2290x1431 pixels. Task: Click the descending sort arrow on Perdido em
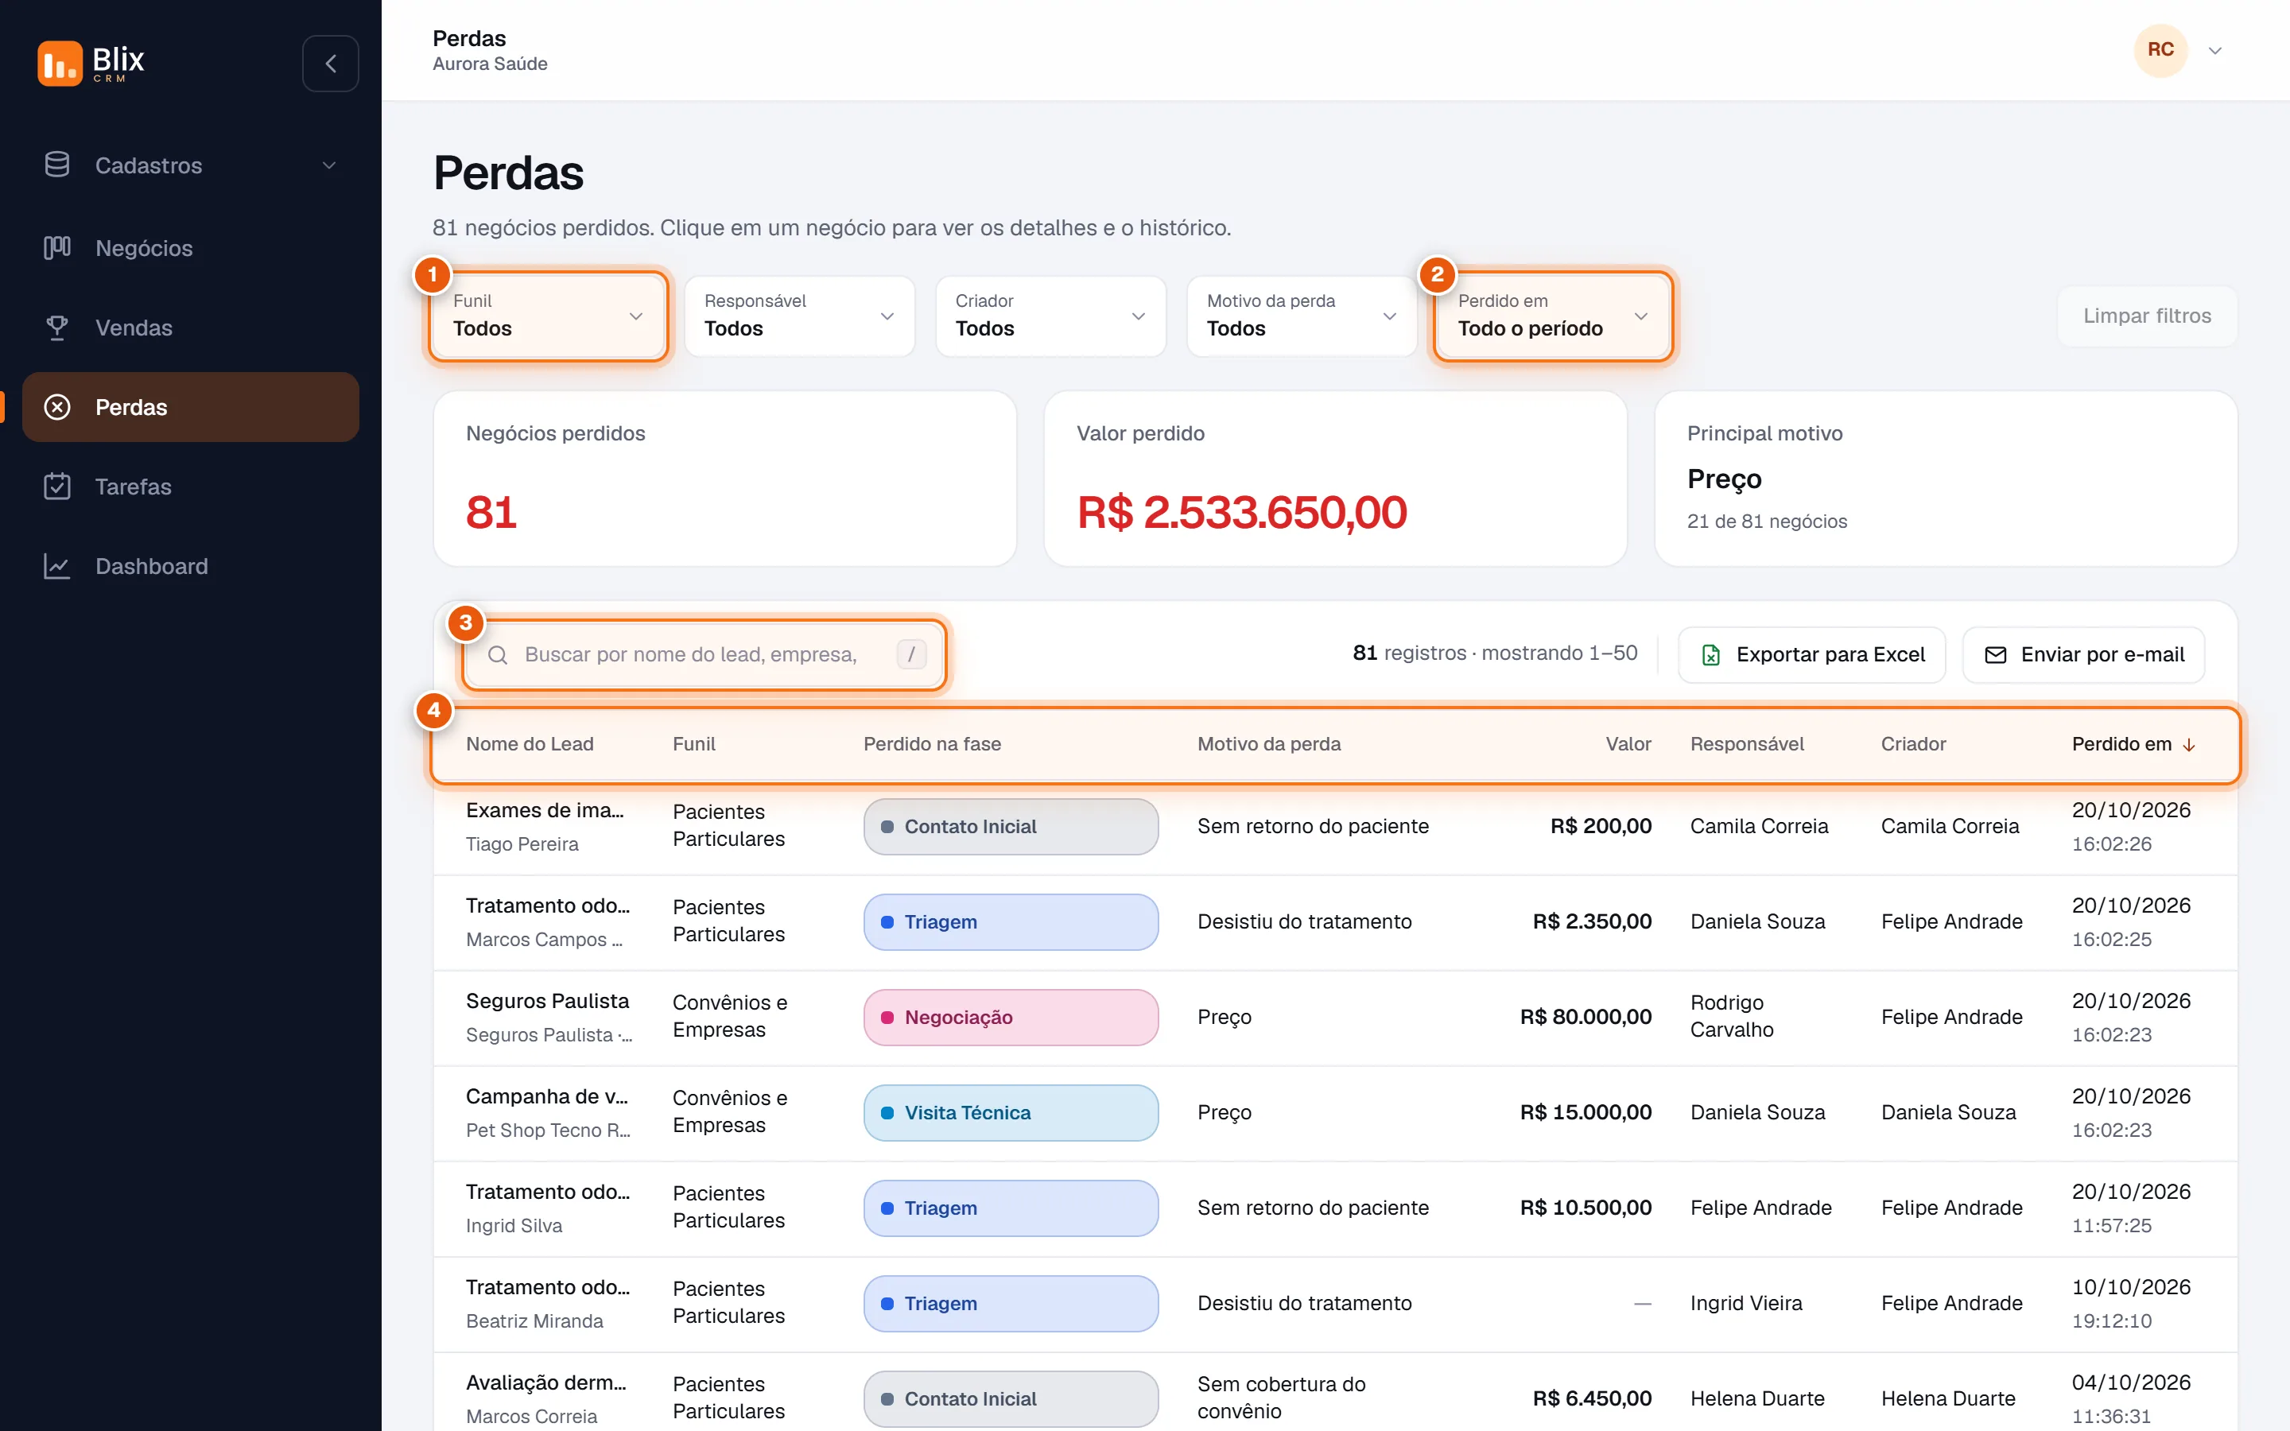[2189, 745]
